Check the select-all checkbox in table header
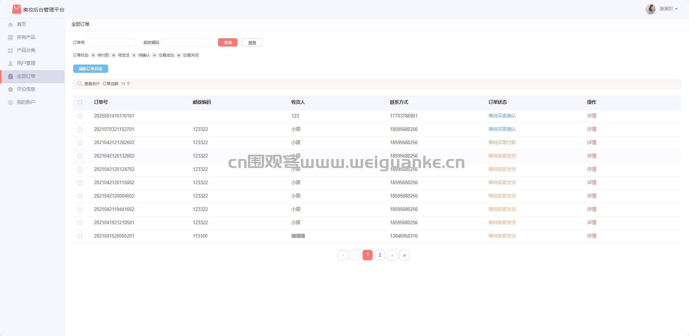This screenshot has height=336, width=689. 80,102
